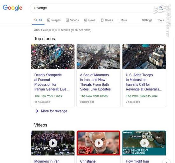Screen dimensions: 175x163
Task: Click the More for revenge arrow icon
Action: [37, 111]
